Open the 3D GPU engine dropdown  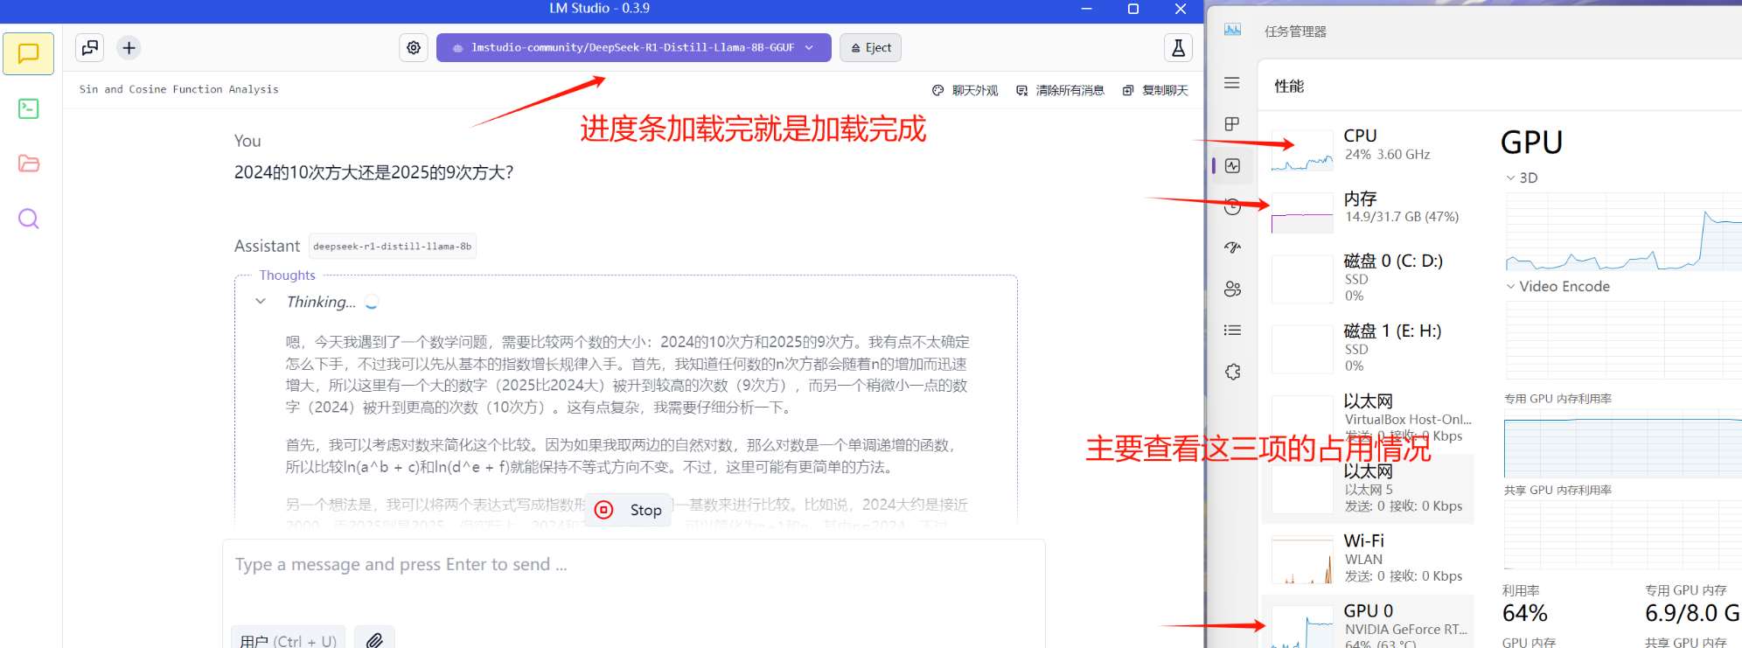(x=1522, y=178)
